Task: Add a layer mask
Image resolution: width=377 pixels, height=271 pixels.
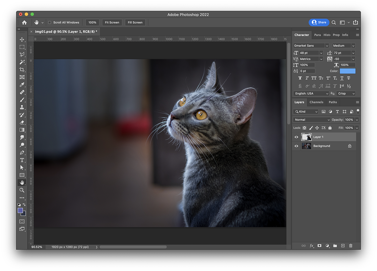Action: click(x=319, y=246)
